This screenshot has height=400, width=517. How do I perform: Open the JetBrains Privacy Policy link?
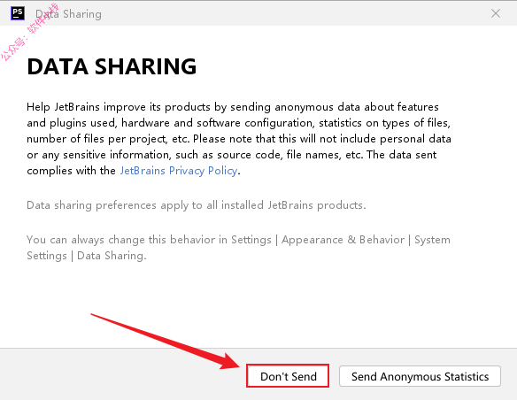tap(178, 171)
